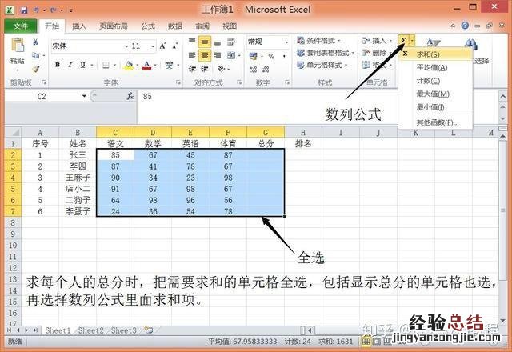Toggle Top Align
Viewport: 512px width, 352px height.
(x=192, y=42)
